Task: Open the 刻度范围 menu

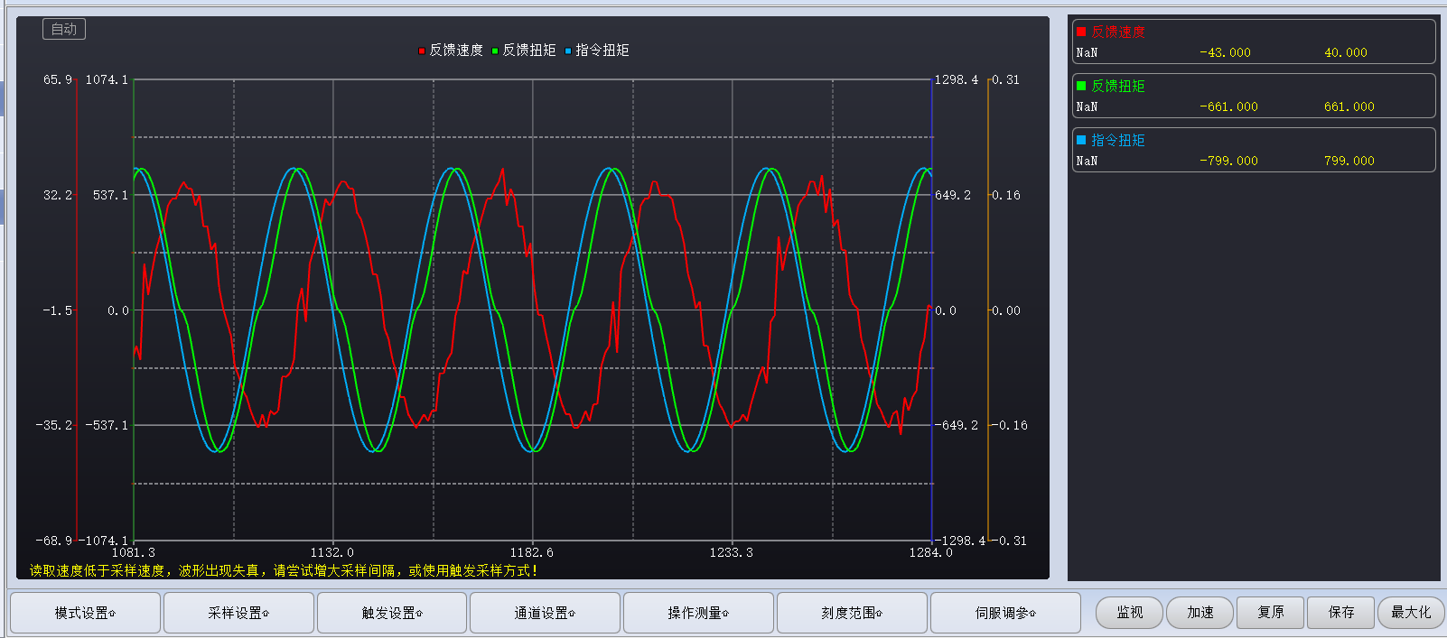Action: click(852, 613)
